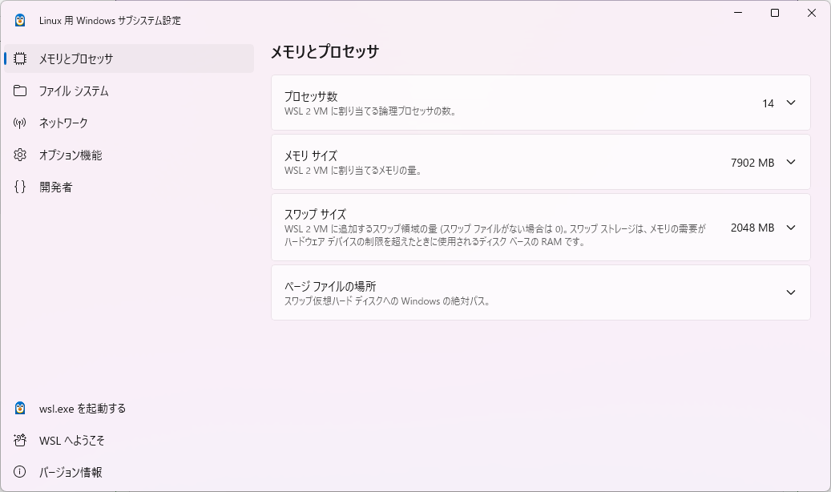Go to ネットワーク settings page
This screenshot has width=831, height=492.
pos(129,123)
